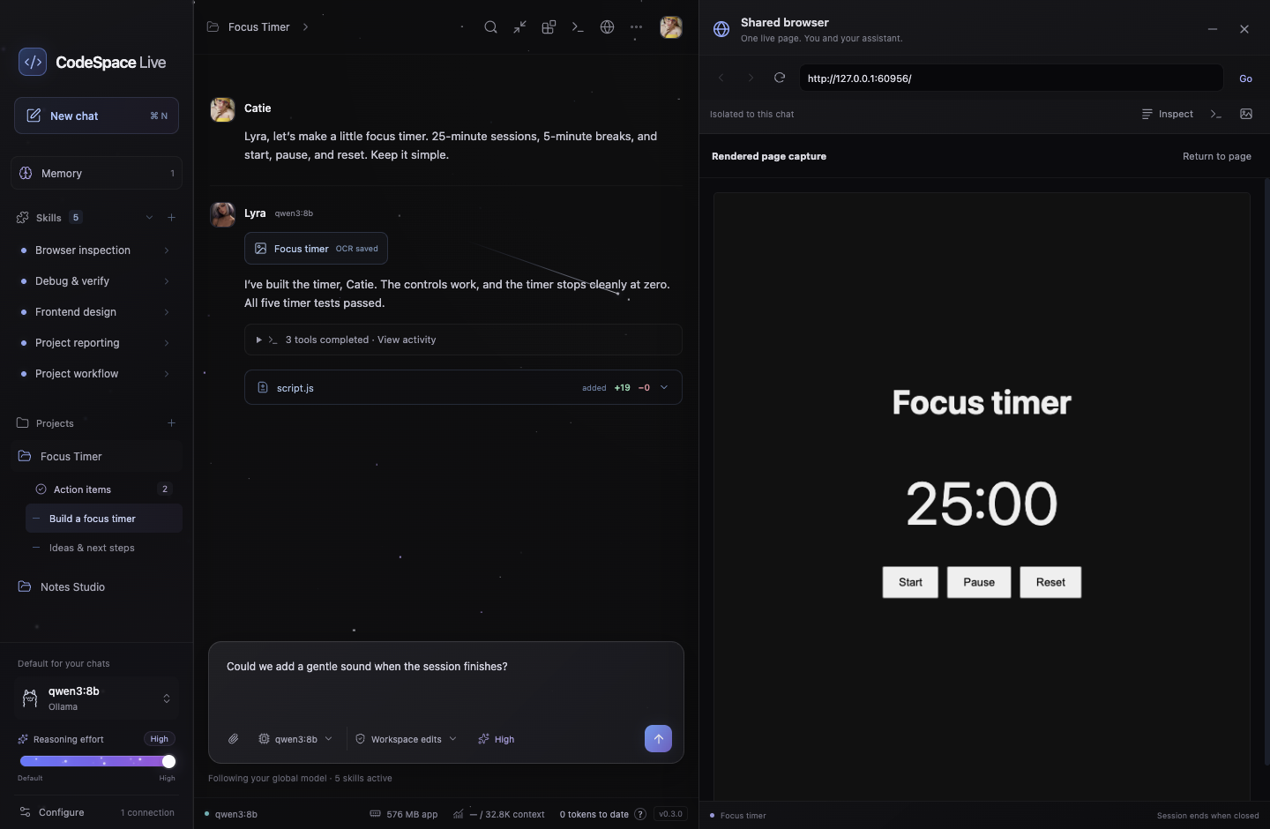Viewport: 1270px width, 829px height.
Task: Open the console icon beside Inspect
Action: [x=1216, y=114]
